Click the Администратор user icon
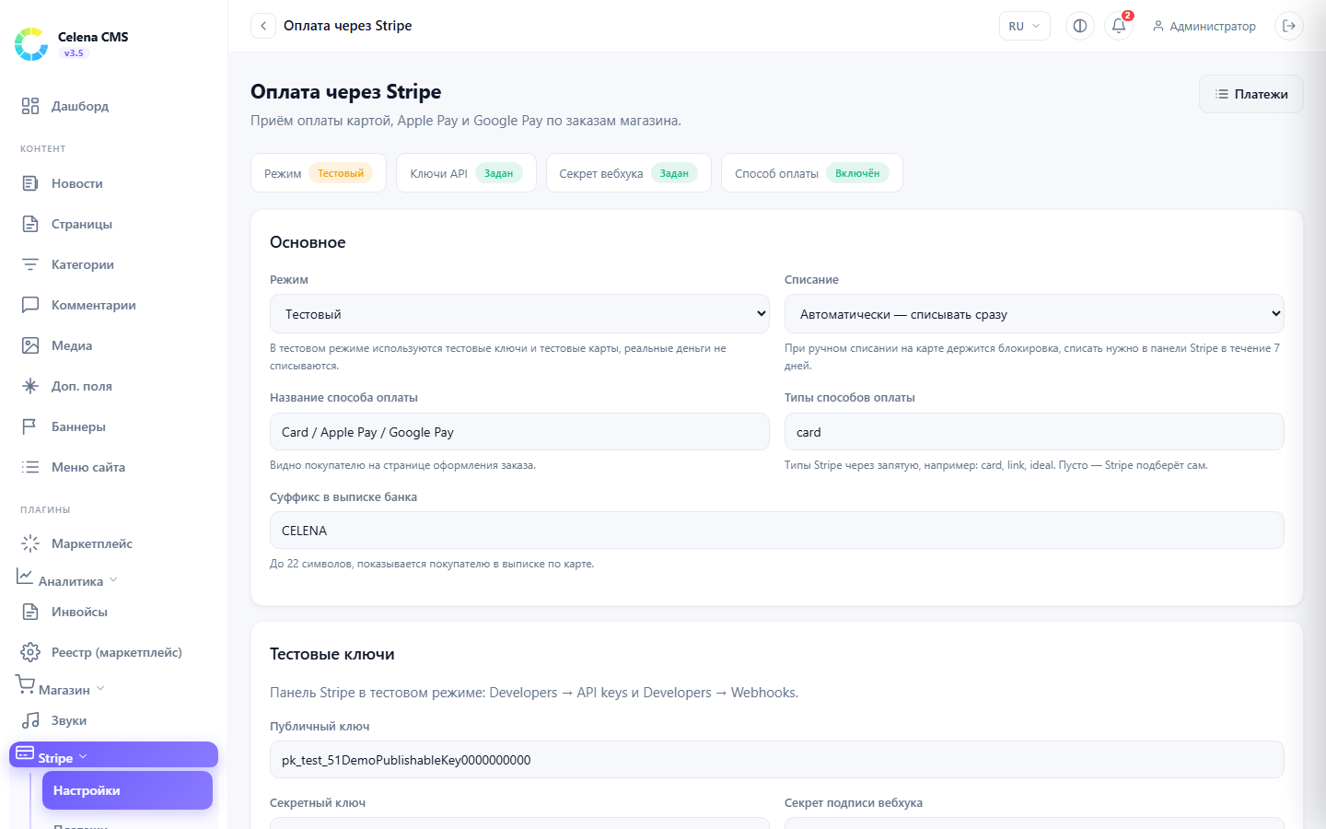1326x829 pixels. tap(1158, 27)
